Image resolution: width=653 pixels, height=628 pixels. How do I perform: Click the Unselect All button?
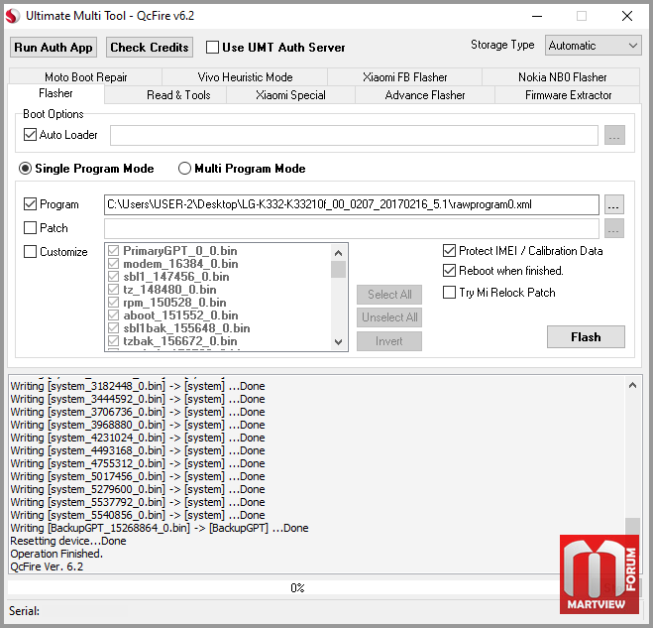[x=389, y=317]
